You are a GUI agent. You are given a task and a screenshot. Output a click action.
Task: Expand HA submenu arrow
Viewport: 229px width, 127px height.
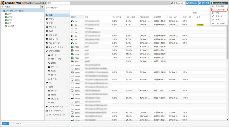67,83
